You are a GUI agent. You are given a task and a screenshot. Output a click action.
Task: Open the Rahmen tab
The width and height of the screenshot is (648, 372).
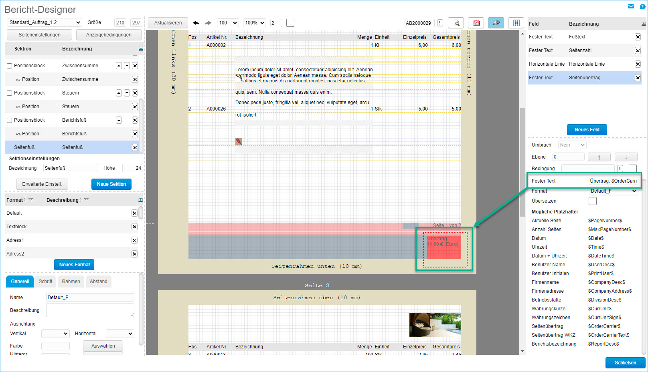(x=71, y=282)
